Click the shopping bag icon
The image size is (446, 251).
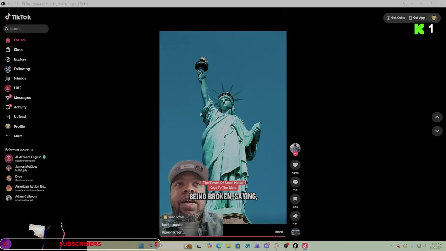tap(8, 50)
